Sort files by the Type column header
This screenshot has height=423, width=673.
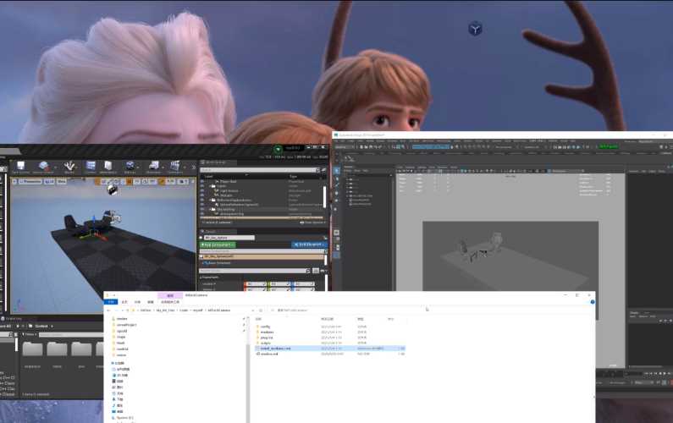(361, 319)
